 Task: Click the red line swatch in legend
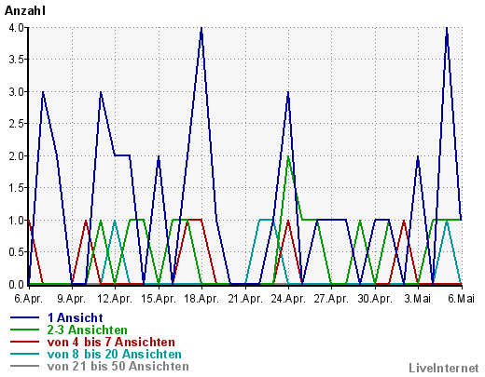pyautogui.click(x=25, y=342)
